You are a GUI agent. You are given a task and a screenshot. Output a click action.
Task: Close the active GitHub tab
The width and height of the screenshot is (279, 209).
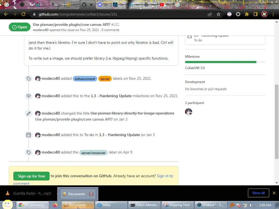[91, 5]
